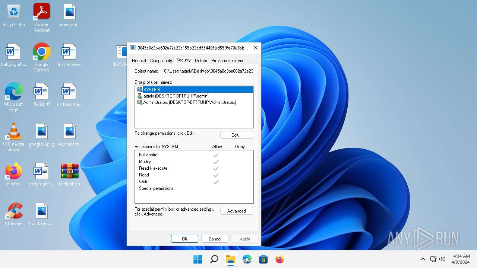The image size is (477, 268).
Task: Open Microsoft Edge from the taskbar
Action: (x=247, y=259)
